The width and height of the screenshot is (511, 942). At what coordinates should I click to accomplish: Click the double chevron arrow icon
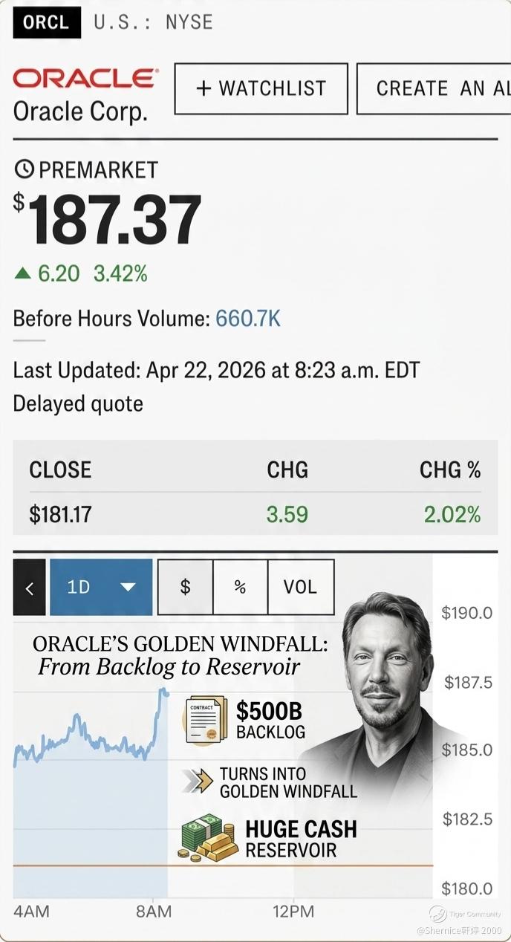pos(197,781)
